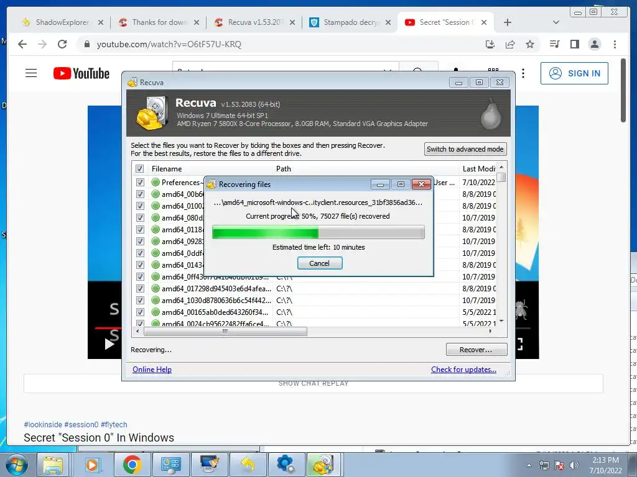This screenshot has height=477, width=637.
Task: Click the horizontal scrollbar thumb in file list
Action: click(x=225, y=332)
